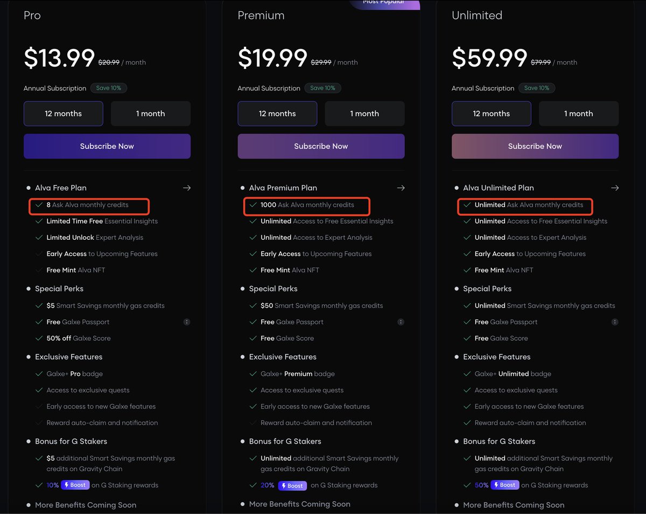Click the info icon next to Premium Galxe Passport

coord(401,322)
